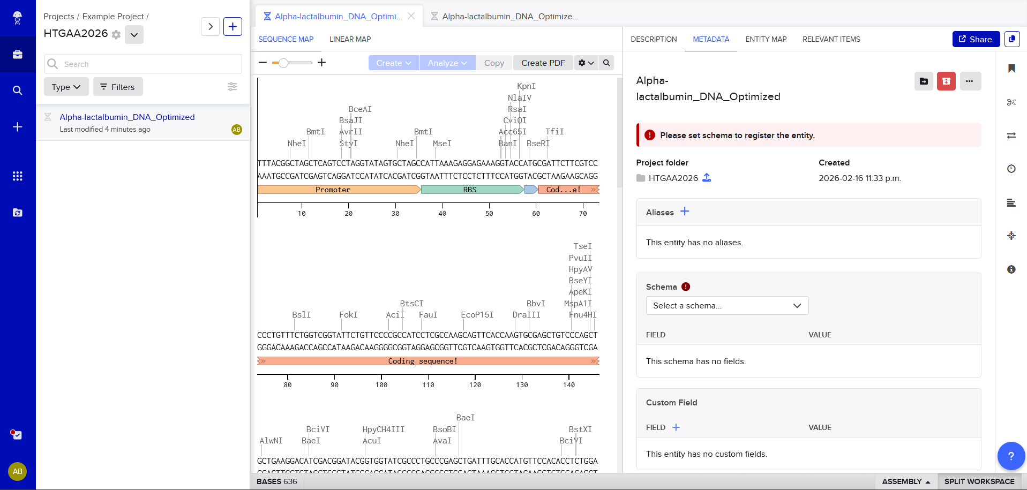Image resolution: width=1027 pixels, height=490 pixels.
Task: Close the first Alpha-lactalbumin tab
Action: [411, 16]
